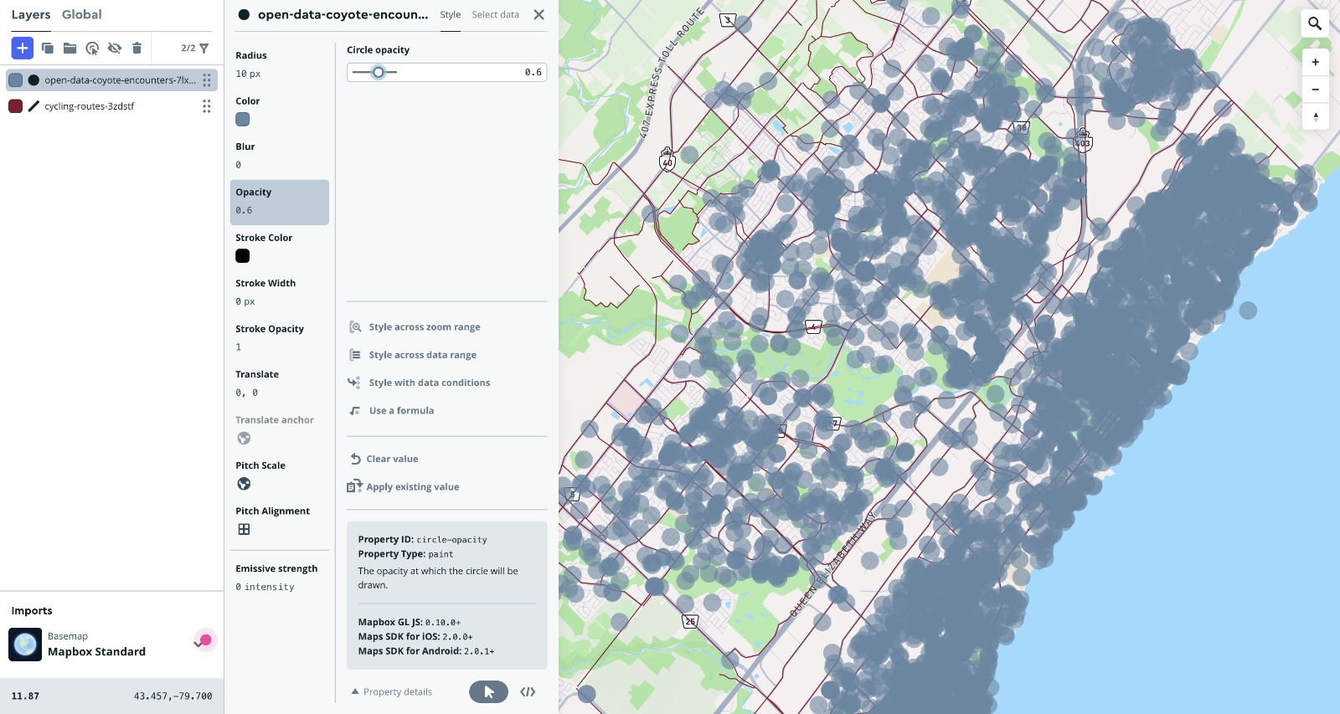1340x714 pixels.
Task: Toggle the Pitch Scale globe option
Action: [244, 484]
